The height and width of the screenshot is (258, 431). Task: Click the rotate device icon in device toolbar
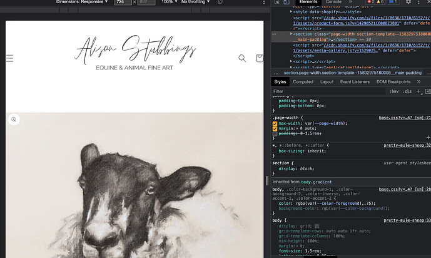click(220, 2)
